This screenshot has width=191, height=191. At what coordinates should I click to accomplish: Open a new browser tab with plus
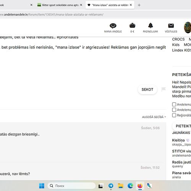point(139,5)
